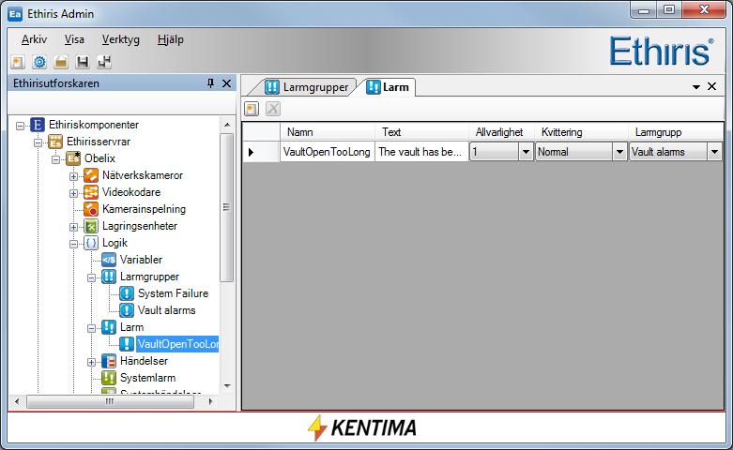Sort by the Allvarlighet column header
Viewport: 733px width, 450px height.
(501, 132)
